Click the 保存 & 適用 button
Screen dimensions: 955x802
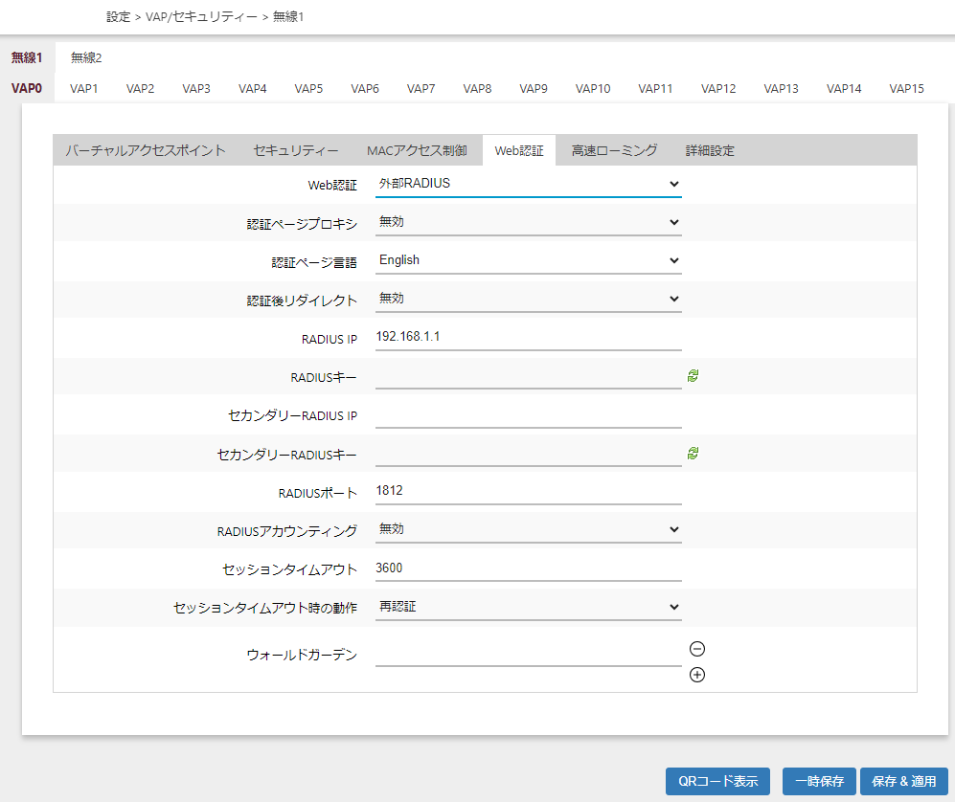pos(903,781)
